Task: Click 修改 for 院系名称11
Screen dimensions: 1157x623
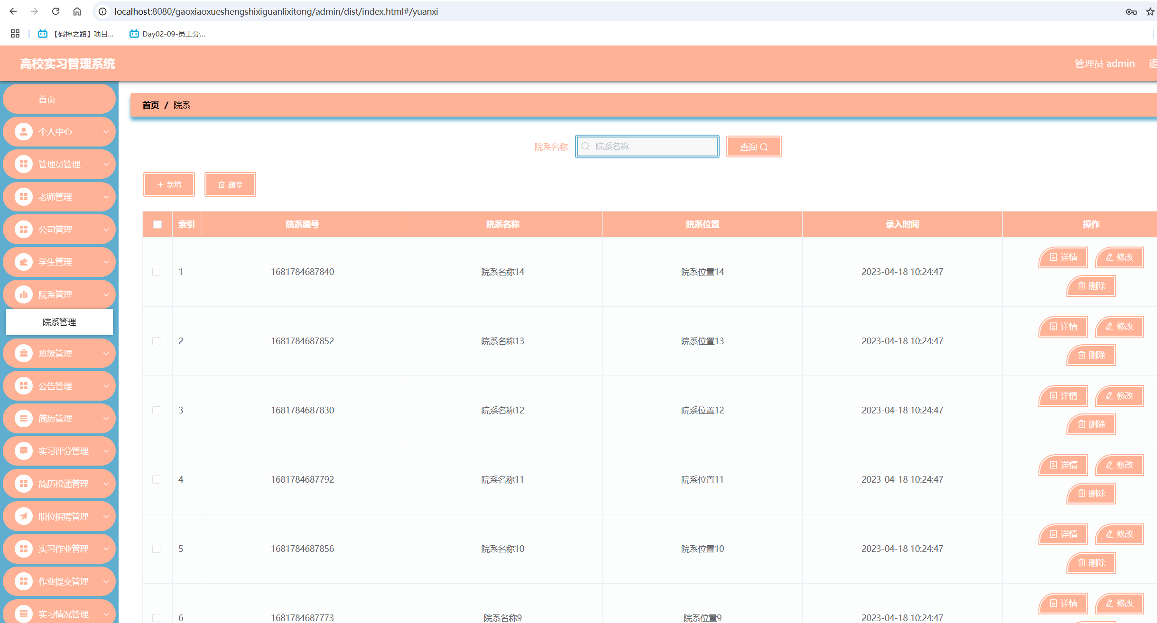Action: [1120, 465]
